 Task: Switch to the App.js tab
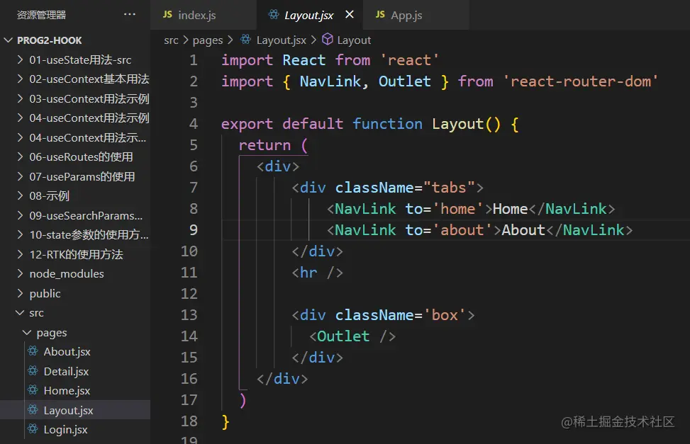coord(416,15)
